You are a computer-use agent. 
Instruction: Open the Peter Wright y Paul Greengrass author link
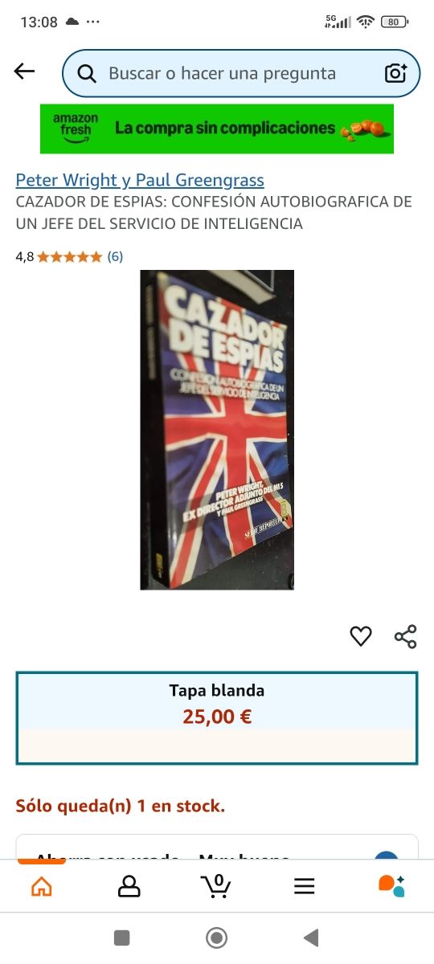(x=140, y=180)
